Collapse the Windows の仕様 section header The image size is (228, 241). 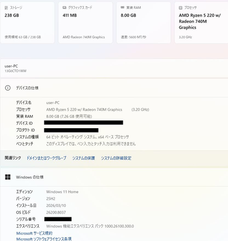point(114,177)
